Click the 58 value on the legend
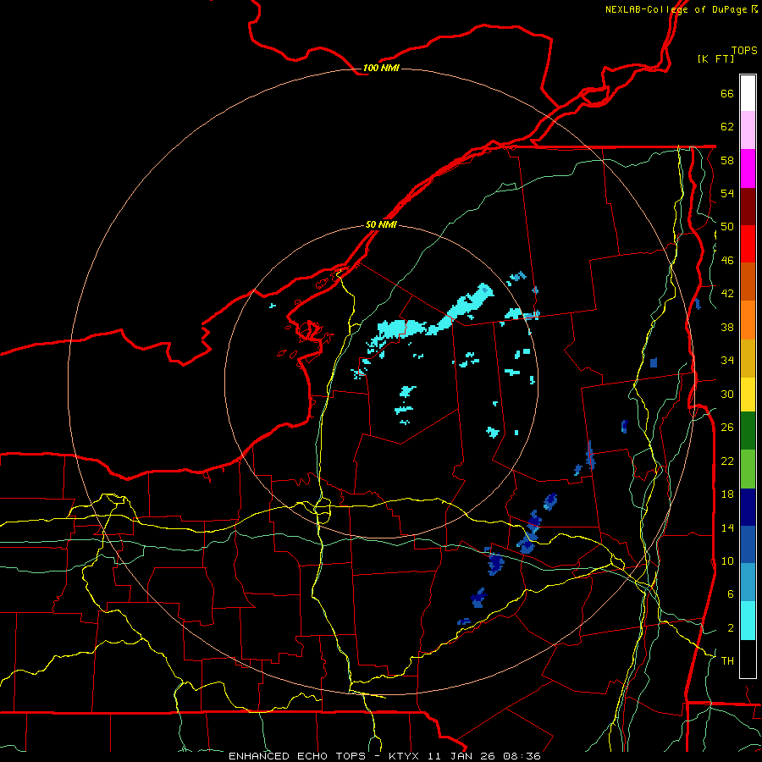The width and height of the screenshot is (762, 762). pyautogui.click(x=727, y=160)
